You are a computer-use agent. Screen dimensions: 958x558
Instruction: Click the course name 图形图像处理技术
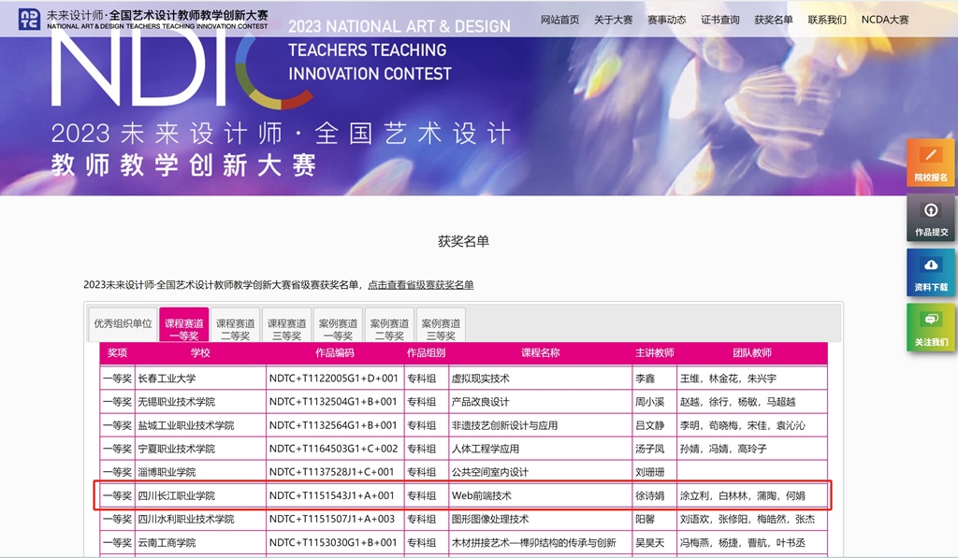(x=490, y=519)
